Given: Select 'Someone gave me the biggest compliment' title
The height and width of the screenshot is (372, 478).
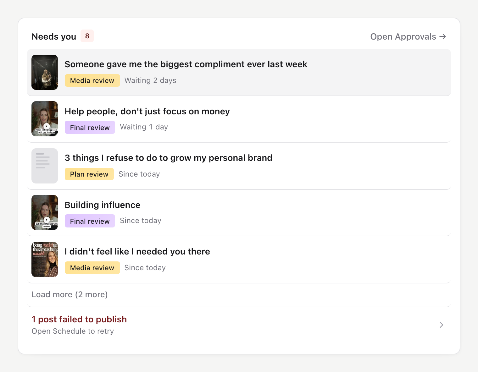Looking at the screenshot, I should (186, 64).
